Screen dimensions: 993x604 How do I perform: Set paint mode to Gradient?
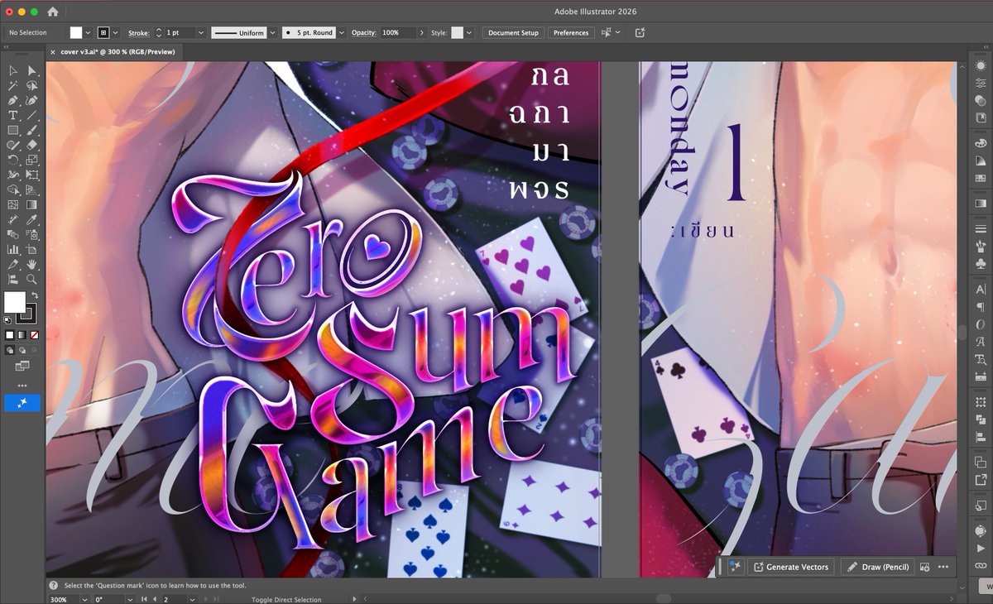(x=22, y=335)
